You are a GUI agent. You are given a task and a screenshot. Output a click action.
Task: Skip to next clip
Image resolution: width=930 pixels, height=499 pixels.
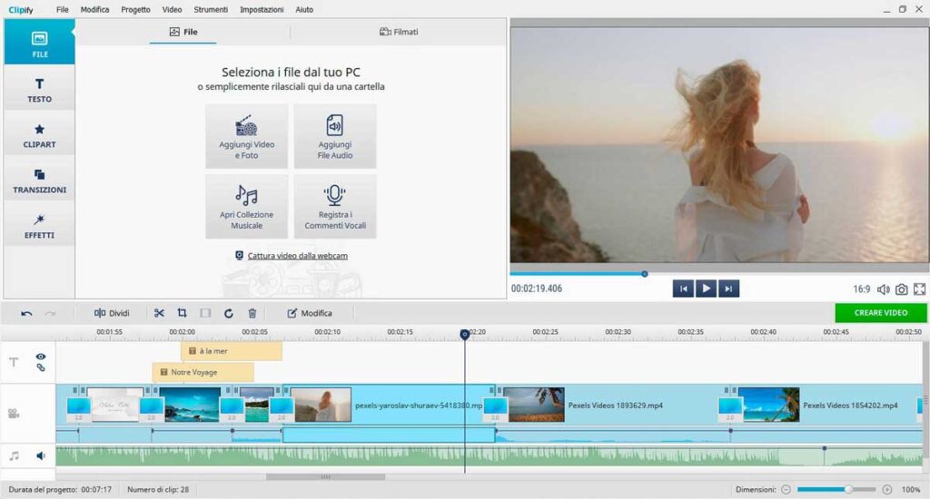(728, 289)
